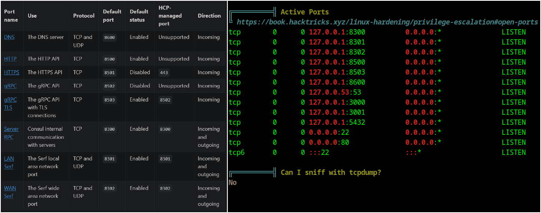541x213 pixels.
Task: Open the gRPC port link
Action: point(10,86)
